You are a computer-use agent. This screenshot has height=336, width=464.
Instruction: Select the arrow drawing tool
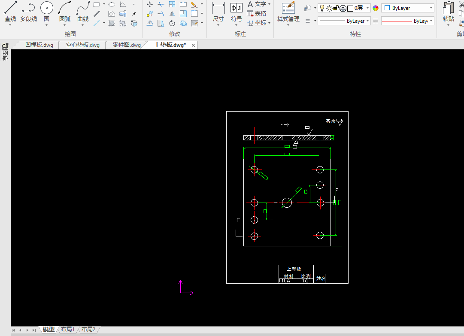[x=134, y=14]
